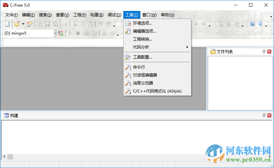The height and width of the screenshot is (168, 274).
Task: Click the document with square window icon
Action: 220,24
